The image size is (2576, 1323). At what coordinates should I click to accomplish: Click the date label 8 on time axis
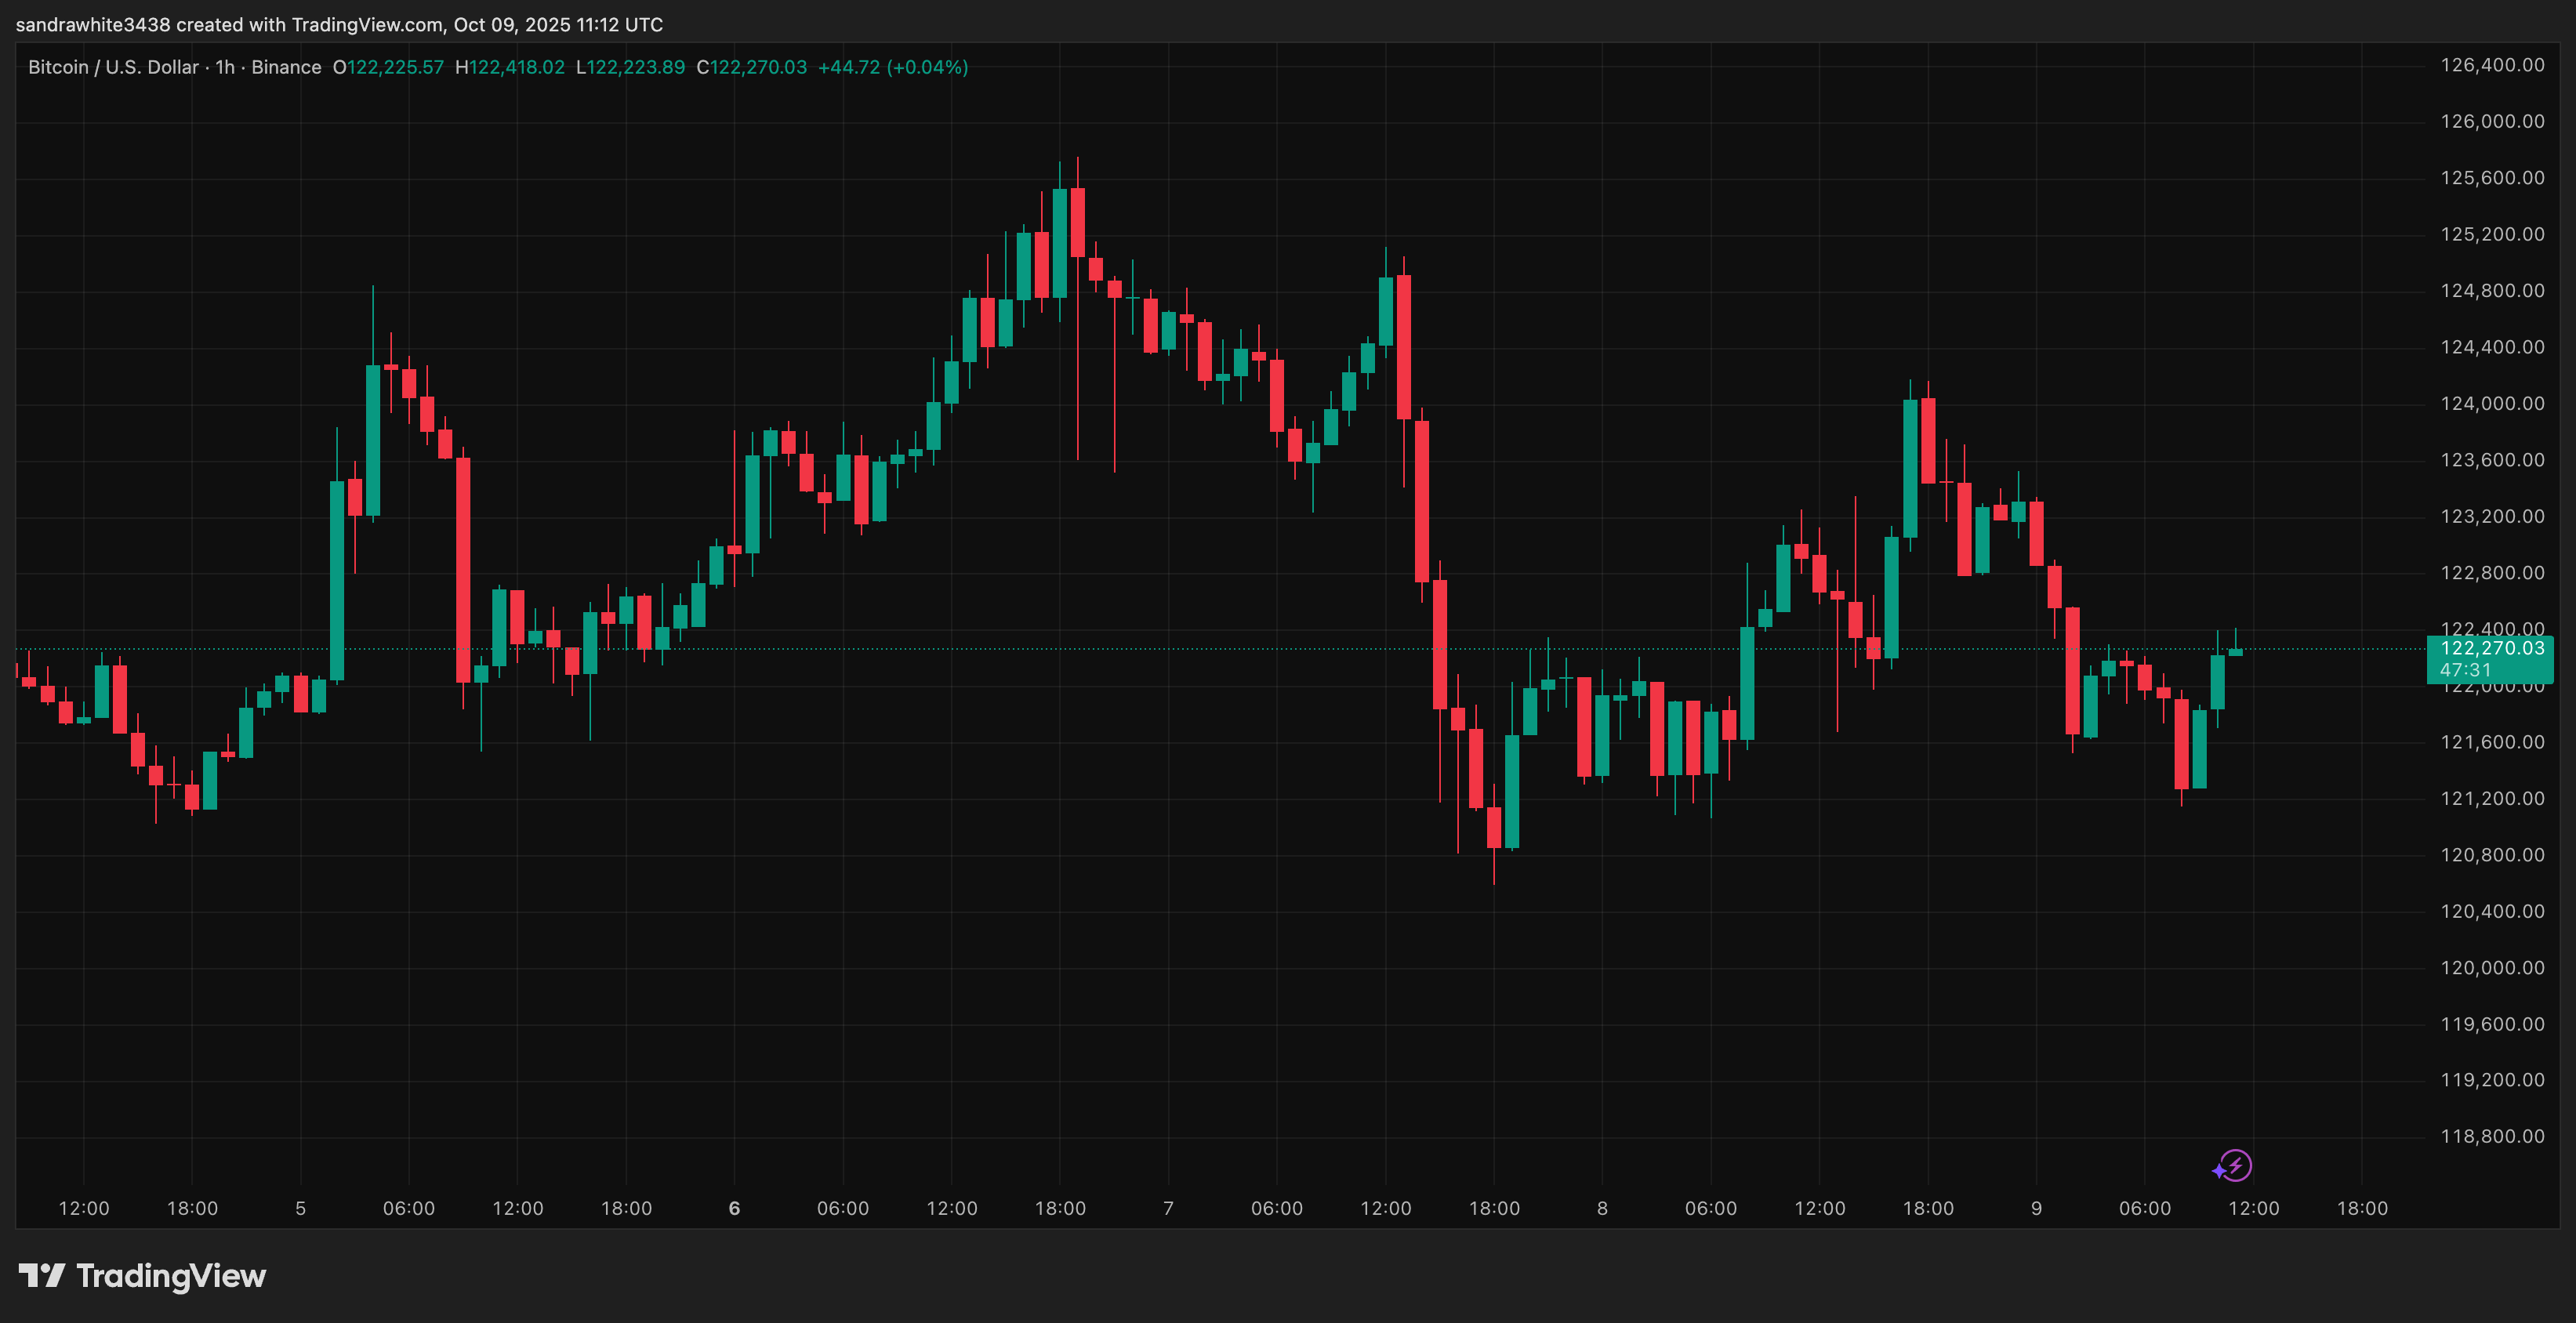(x=1602, y=1208)
